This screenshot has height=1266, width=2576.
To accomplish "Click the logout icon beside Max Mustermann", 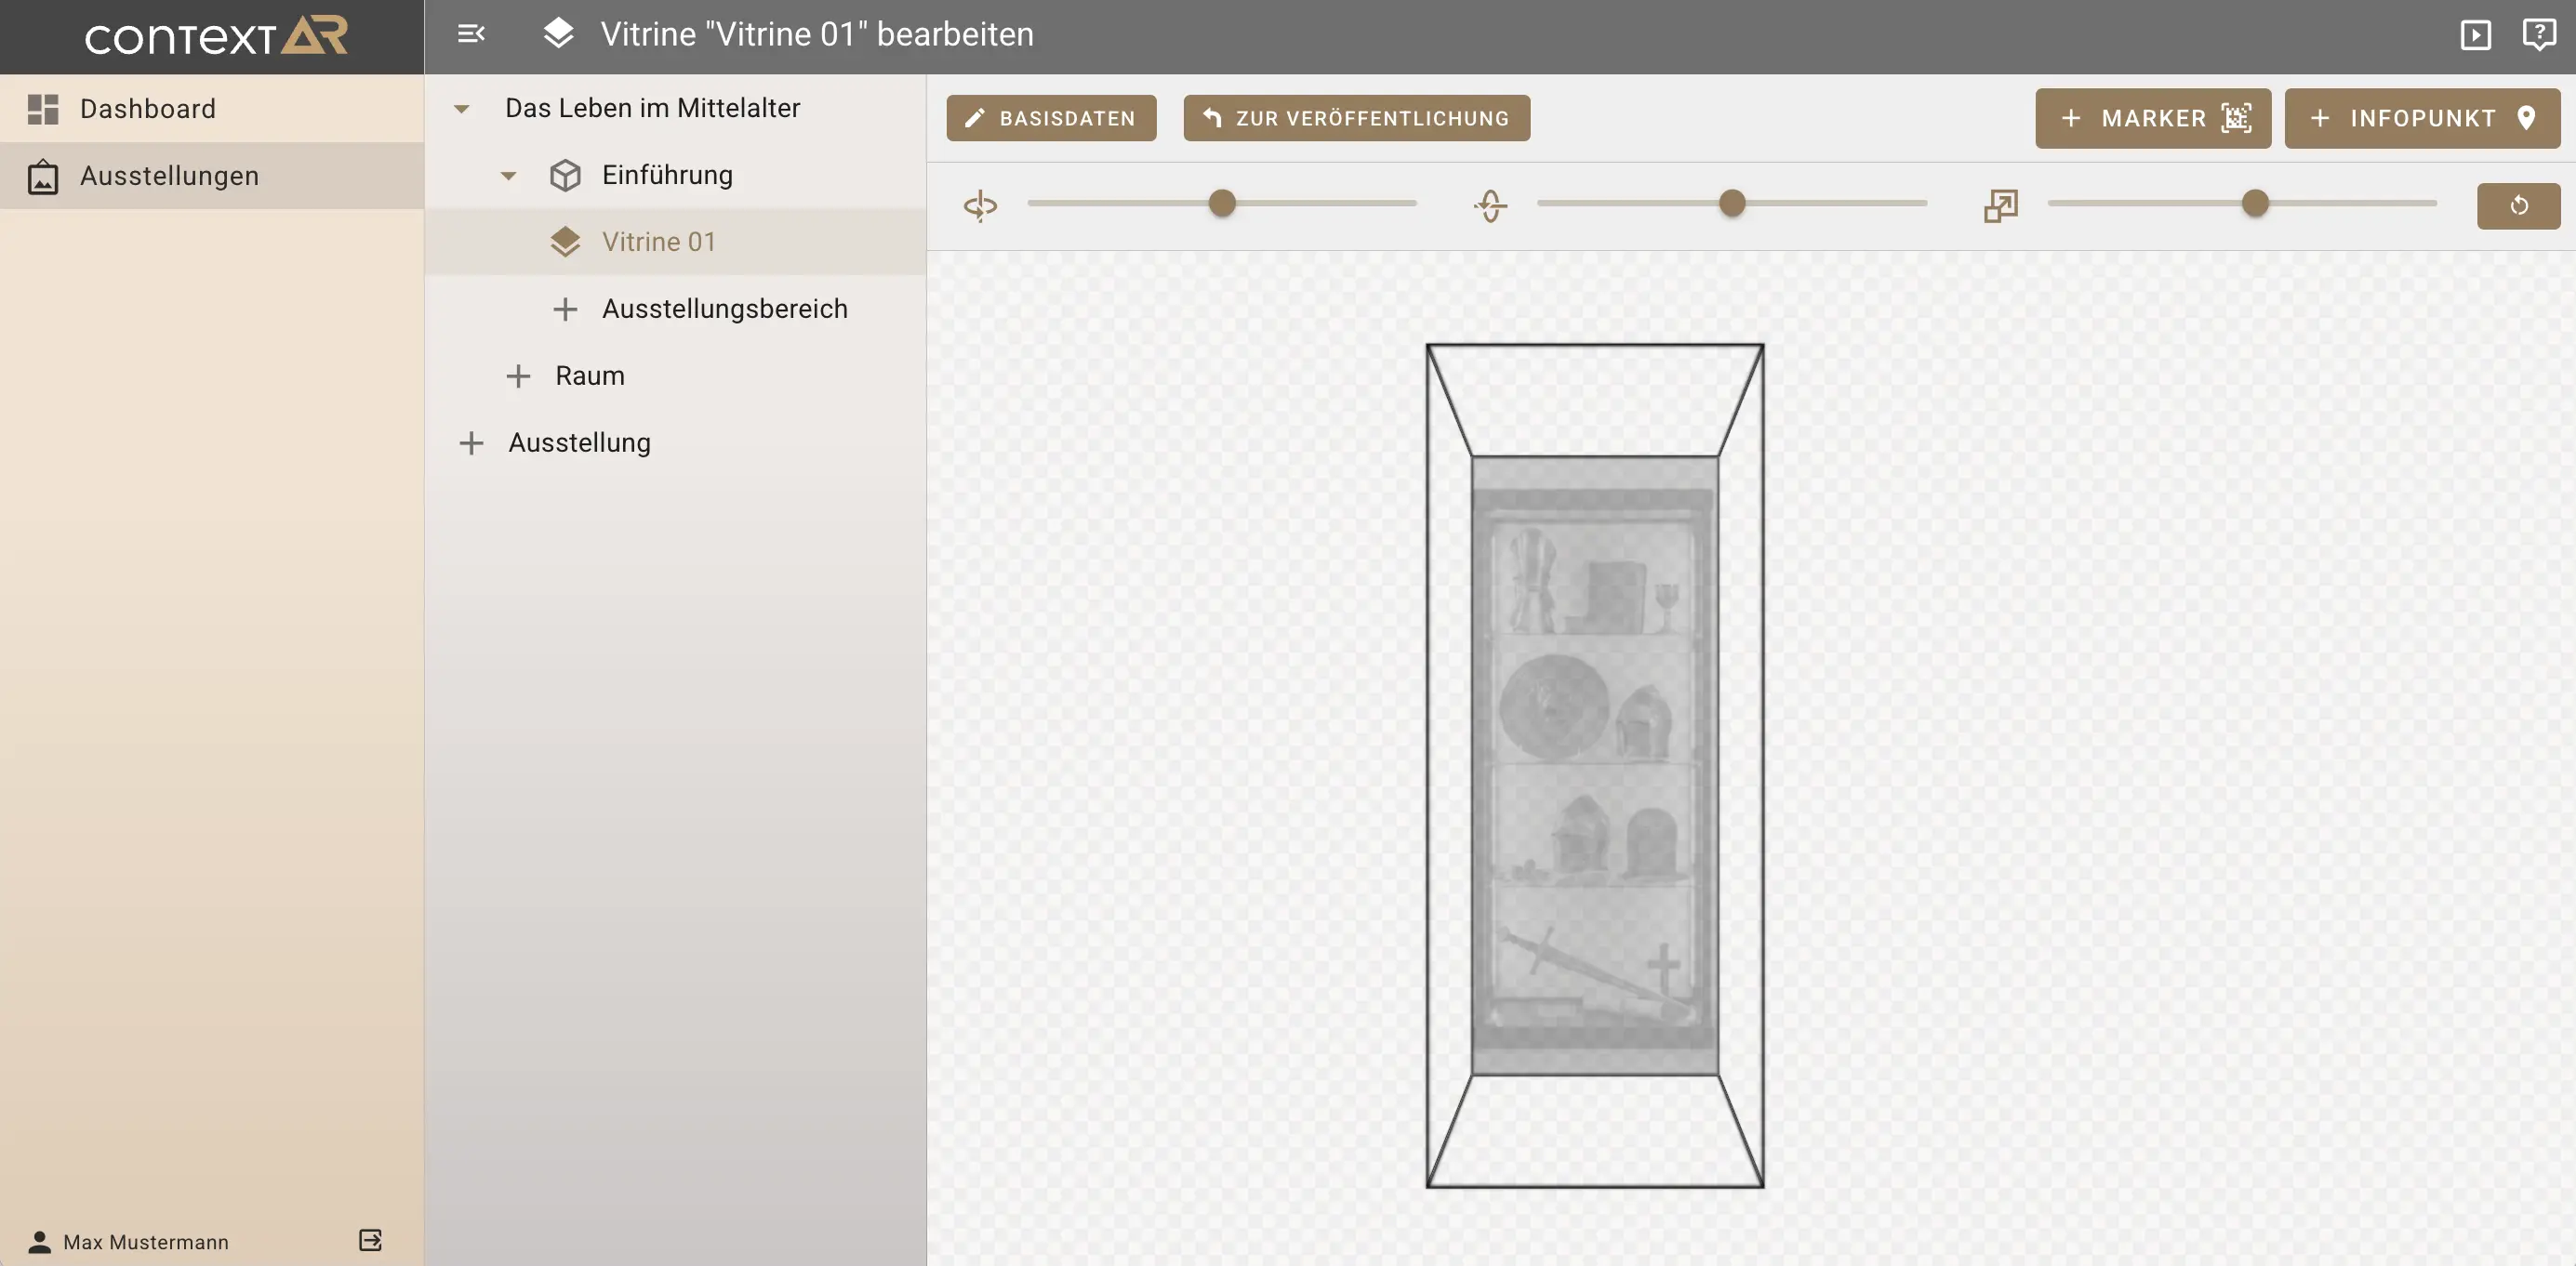I will pyautogui.click(x=370, y=1240).
